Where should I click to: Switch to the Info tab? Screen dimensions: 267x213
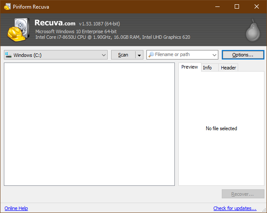click(207, 68)
